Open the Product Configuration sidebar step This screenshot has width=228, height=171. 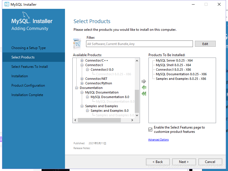click(x=28, y=85)
